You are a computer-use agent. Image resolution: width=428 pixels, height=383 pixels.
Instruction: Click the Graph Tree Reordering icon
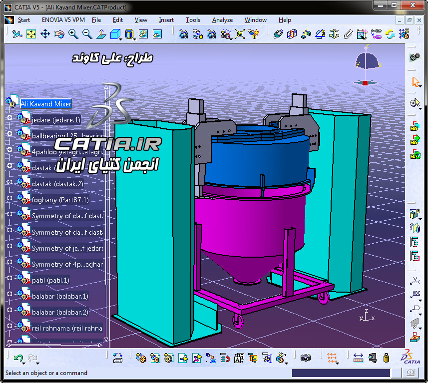pyautogui.click(x=225, y=358)
